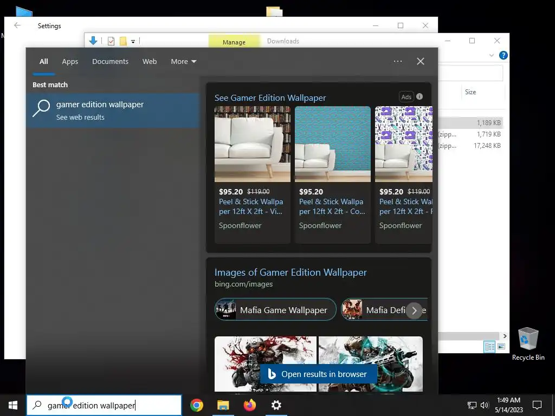Open the Settings gear on the taskbar
Screen dimensions: 555x416
point(276,405)
